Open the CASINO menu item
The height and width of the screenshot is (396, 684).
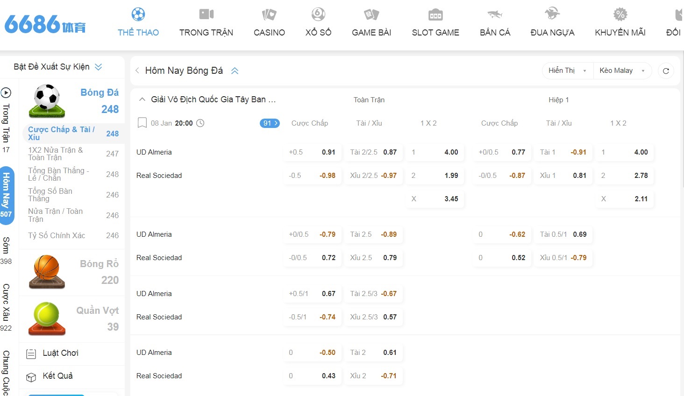pos(269,32)
